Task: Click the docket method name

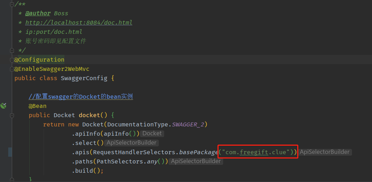Action: coord(89,115)
